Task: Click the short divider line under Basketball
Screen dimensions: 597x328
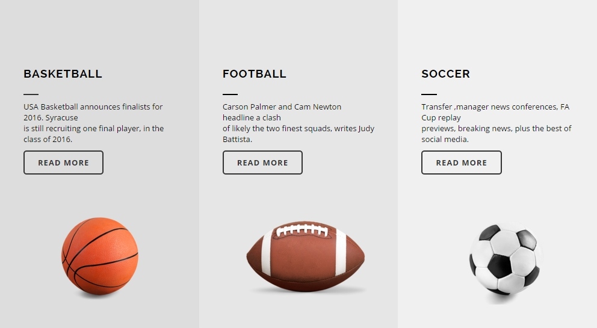Action: coord(31,94)
